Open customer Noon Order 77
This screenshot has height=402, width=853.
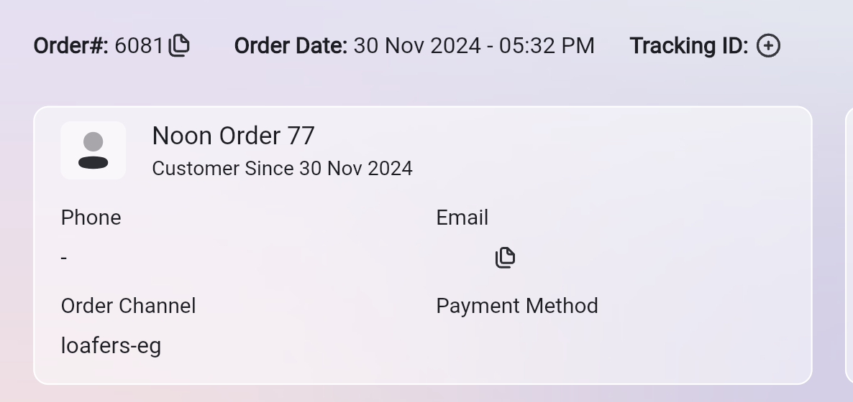[x=233, y=136]
